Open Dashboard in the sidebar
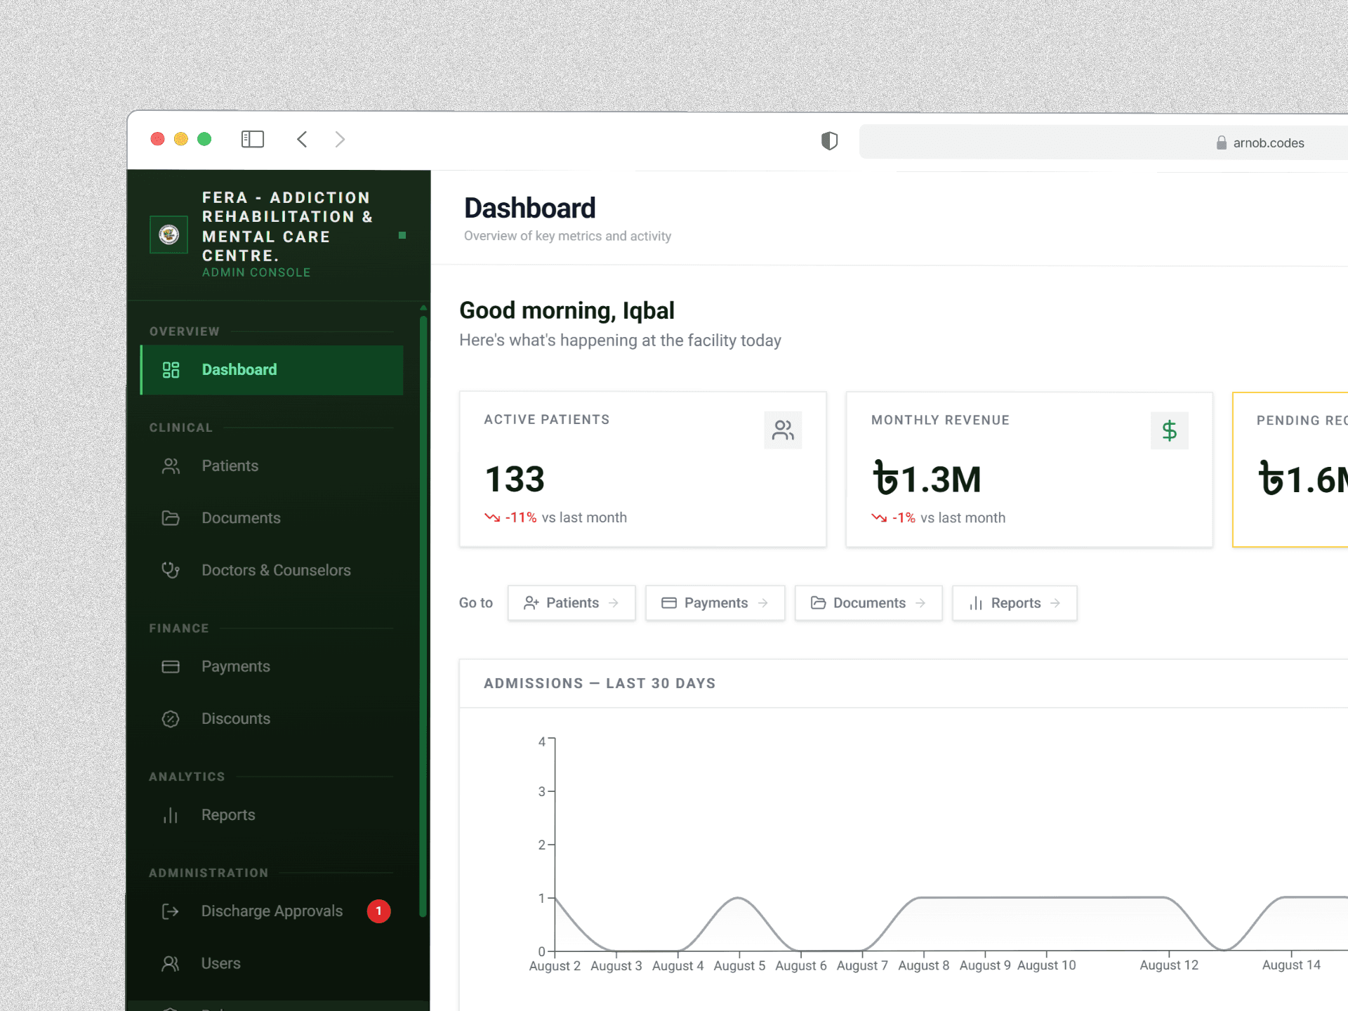This screenshot has width=1348, height=1011. point(272,370)
